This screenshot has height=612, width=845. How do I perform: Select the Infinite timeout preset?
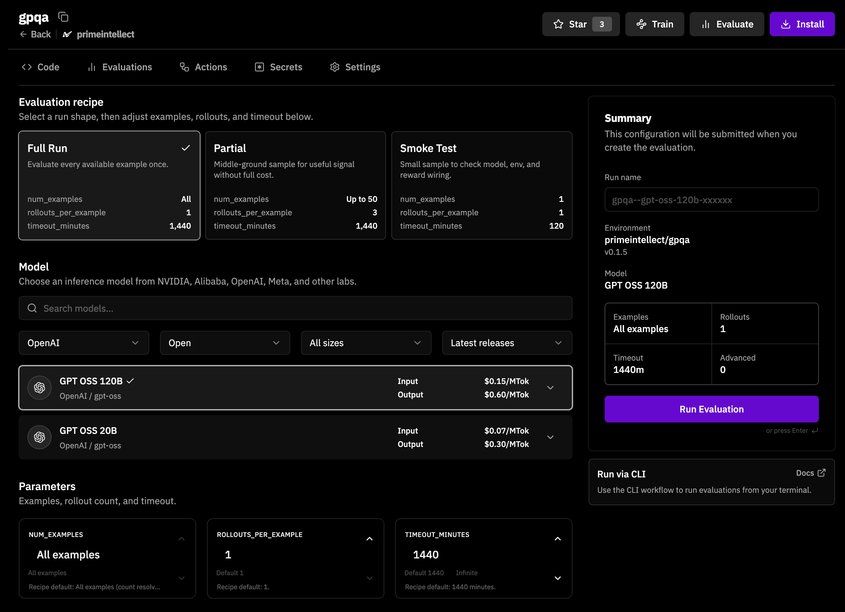[x=466, y=573]
